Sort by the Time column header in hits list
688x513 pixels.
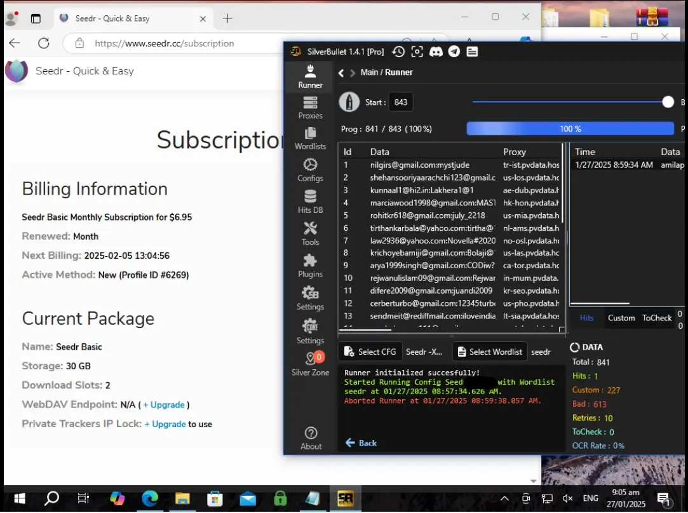[585, 152]
